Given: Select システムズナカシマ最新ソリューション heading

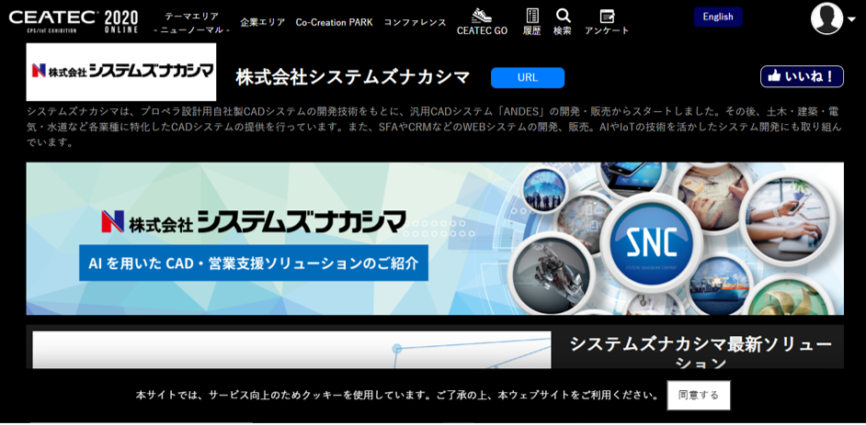Looking at the screenshot, I should 701,353.
